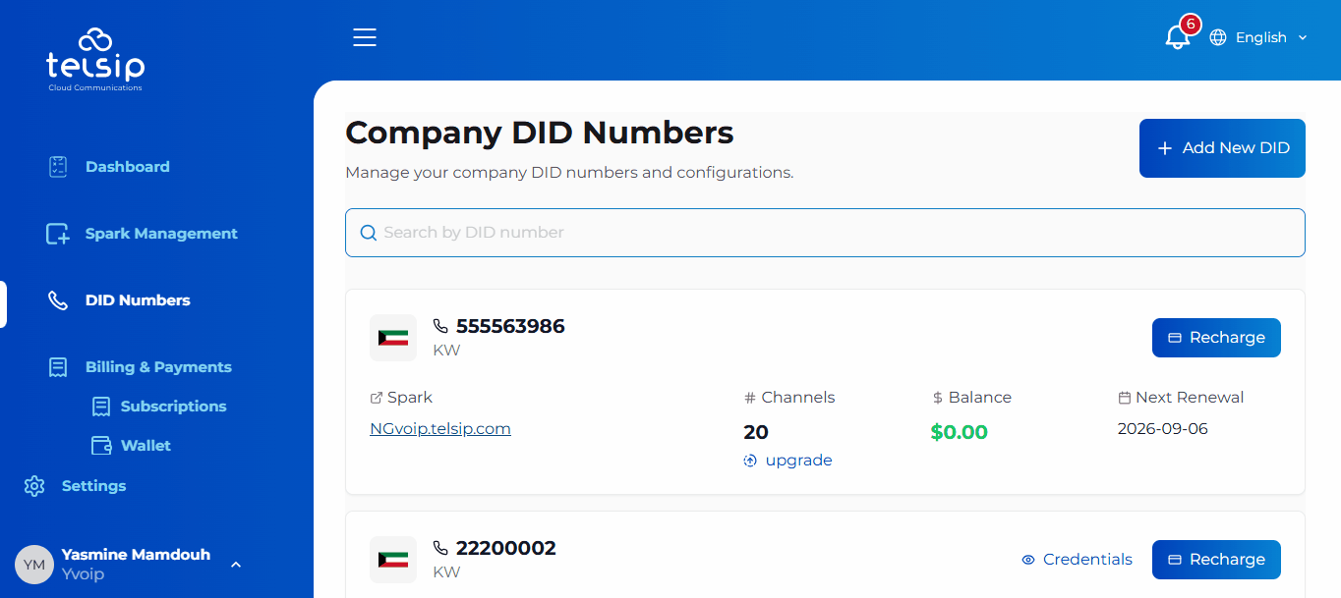Open Subscriptions under Billing
This screenshot has width=1341, height=598.
coord(173,407)
